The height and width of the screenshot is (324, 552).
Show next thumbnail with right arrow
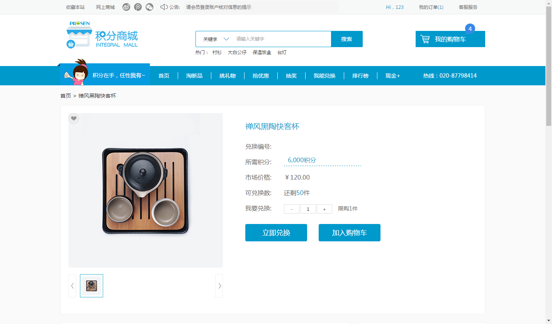click(x=219, y=286)
